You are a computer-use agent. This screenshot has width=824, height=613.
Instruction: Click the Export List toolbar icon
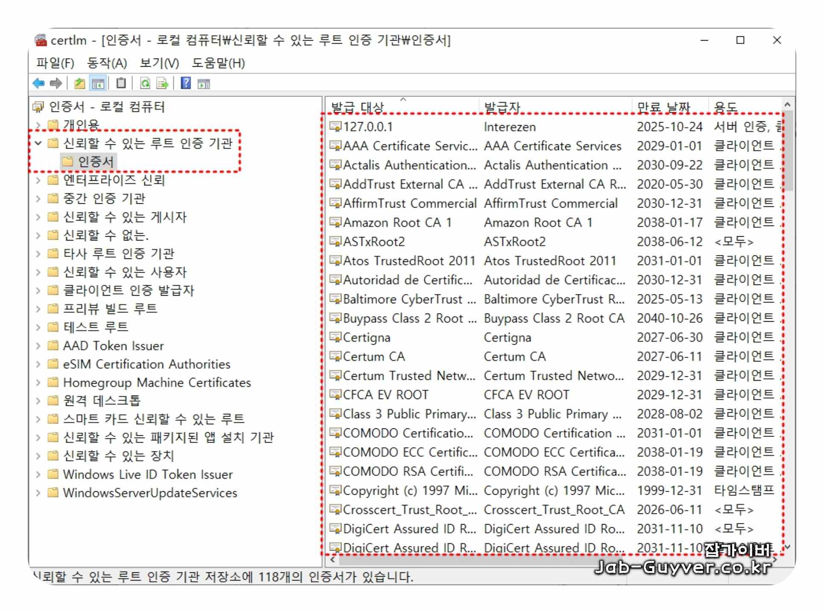(x=163, y=83)
